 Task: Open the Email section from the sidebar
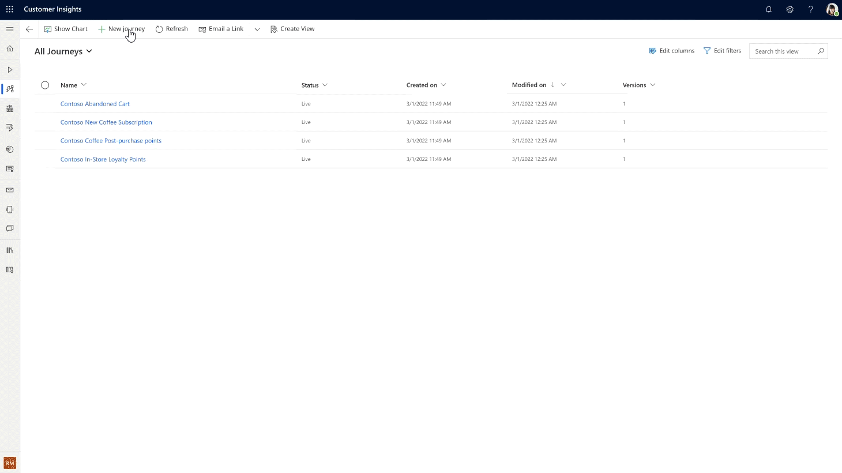[x=10, y=190]
